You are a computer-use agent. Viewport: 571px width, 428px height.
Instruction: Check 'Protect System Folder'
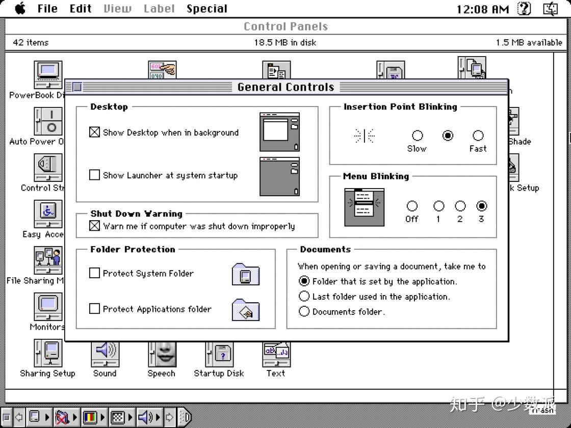click(x=94, y=274)
